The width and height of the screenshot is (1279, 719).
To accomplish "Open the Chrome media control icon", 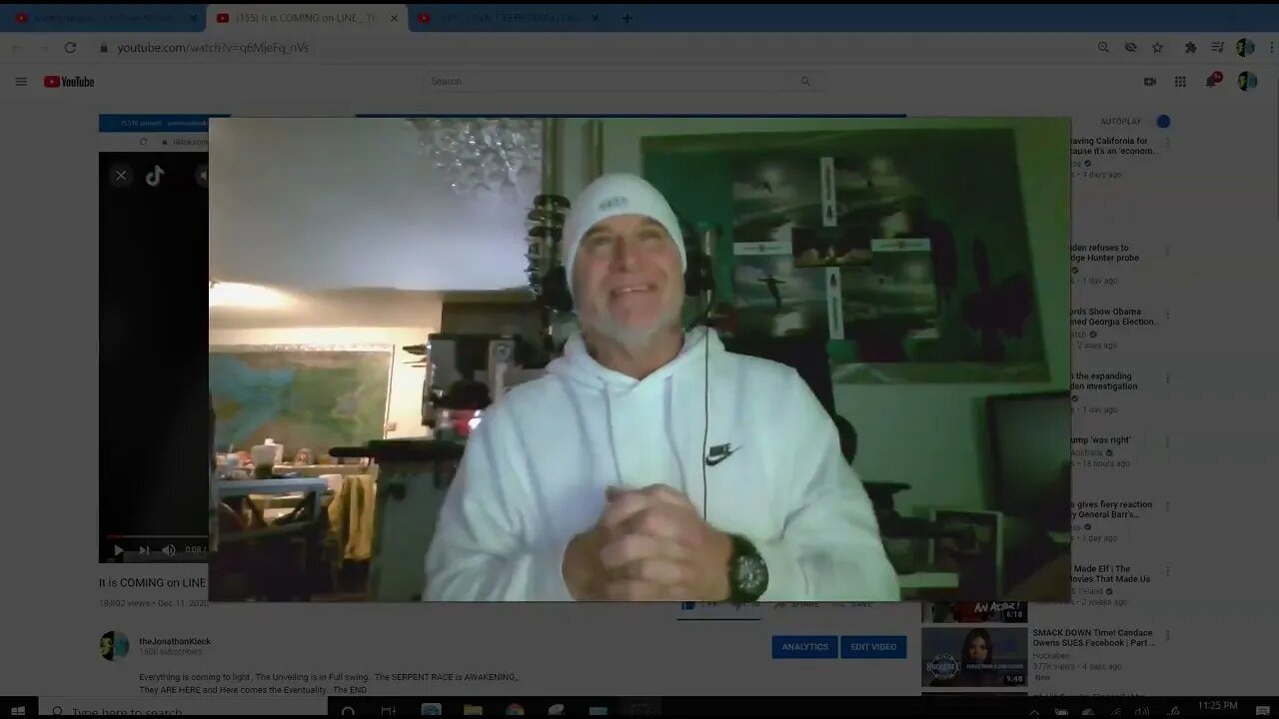I will coord(1218,47).
